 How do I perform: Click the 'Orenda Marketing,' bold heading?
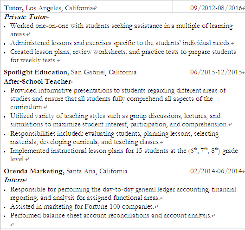[34, 171]
